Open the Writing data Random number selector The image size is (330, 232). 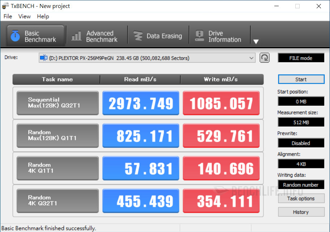[301, 185]
